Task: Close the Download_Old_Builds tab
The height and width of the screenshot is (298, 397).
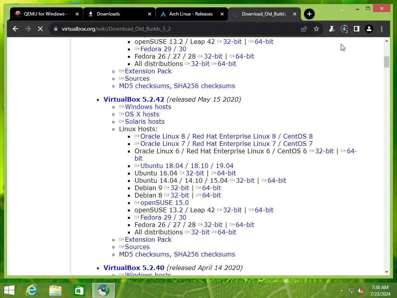Action: [295, 14]
